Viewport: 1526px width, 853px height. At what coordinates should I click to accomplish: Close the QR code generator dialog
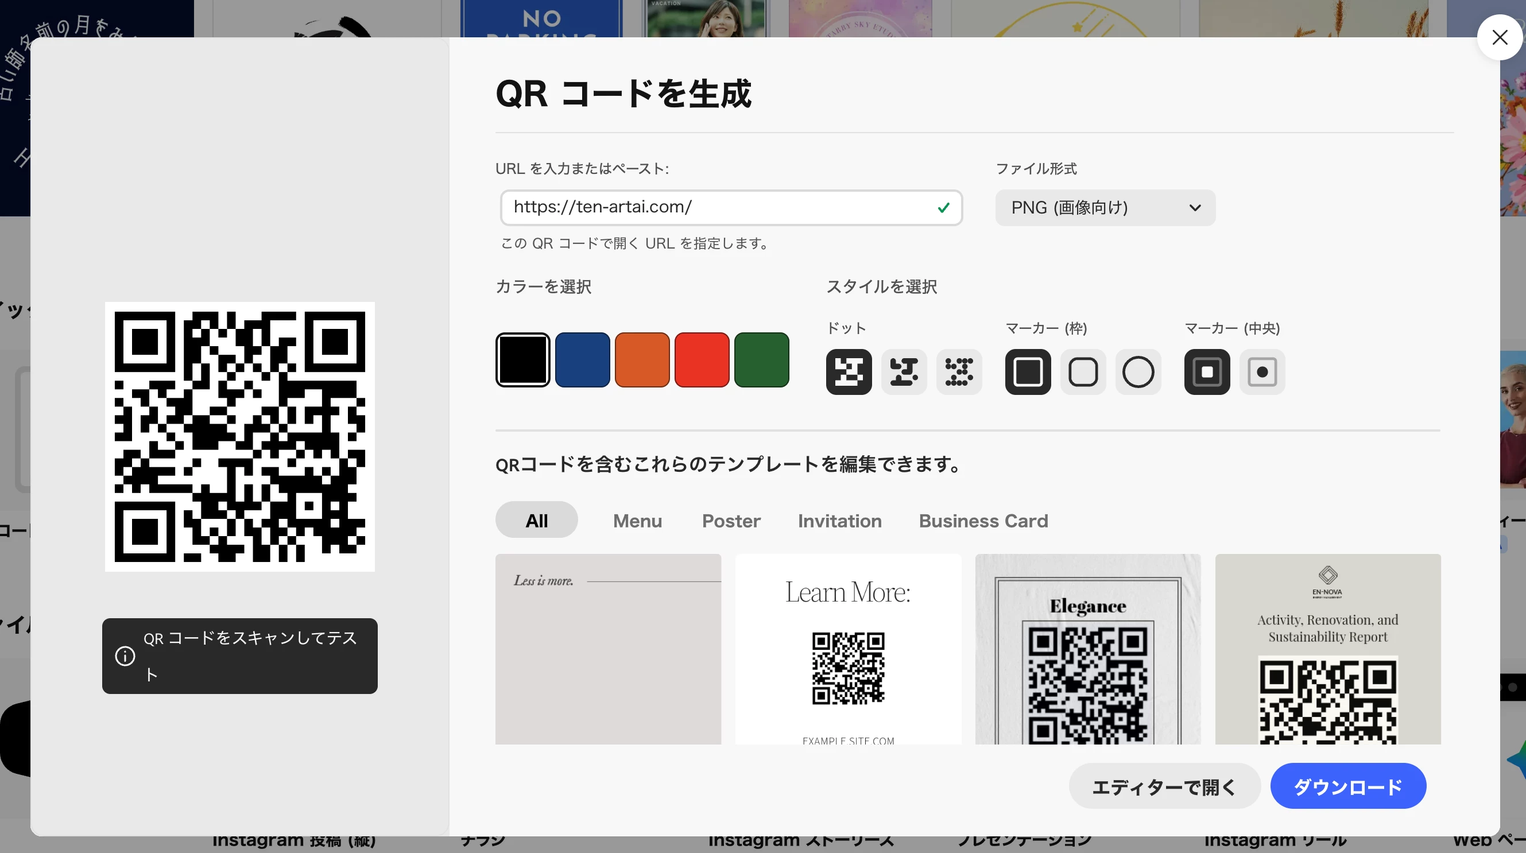click(1500, 37)
